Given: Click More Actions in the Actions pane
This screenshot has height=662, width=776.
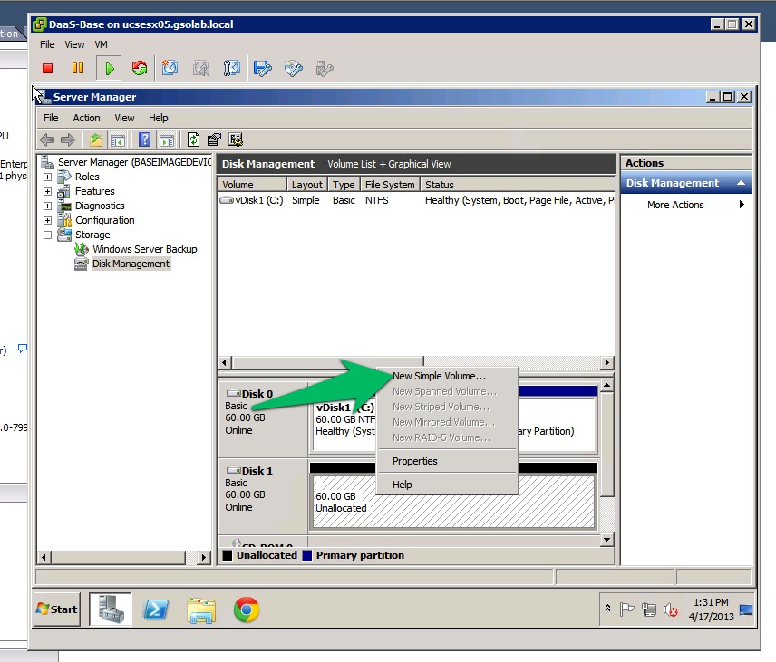Looking at the screenshot, I should coord(675,205).
